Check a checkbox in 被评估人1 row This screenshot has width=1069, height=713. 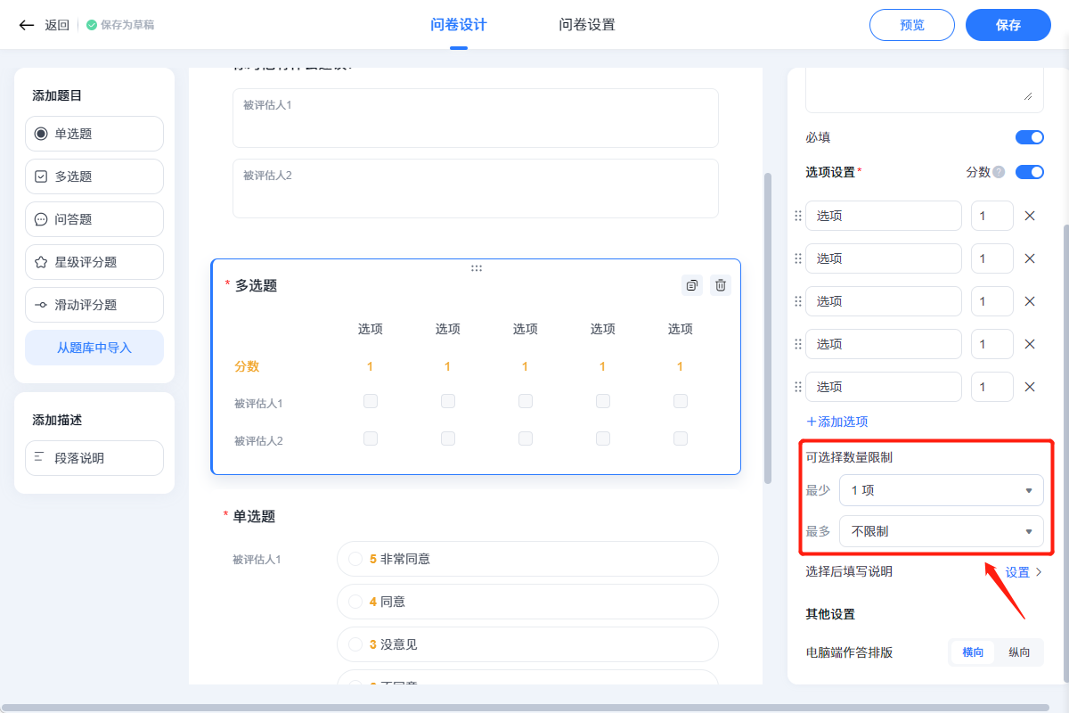[371, 401]
